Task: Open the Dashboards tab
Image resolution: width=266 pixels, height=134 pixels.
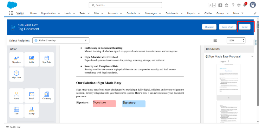Action: pyautogui.click(x=172, y=13)
